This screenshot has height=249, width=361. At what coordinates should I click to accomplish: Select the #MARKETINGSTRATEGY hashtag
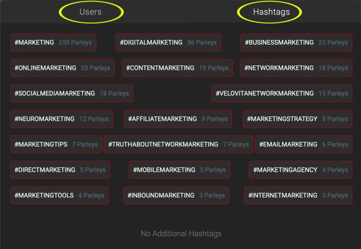[x=297, y=119]
